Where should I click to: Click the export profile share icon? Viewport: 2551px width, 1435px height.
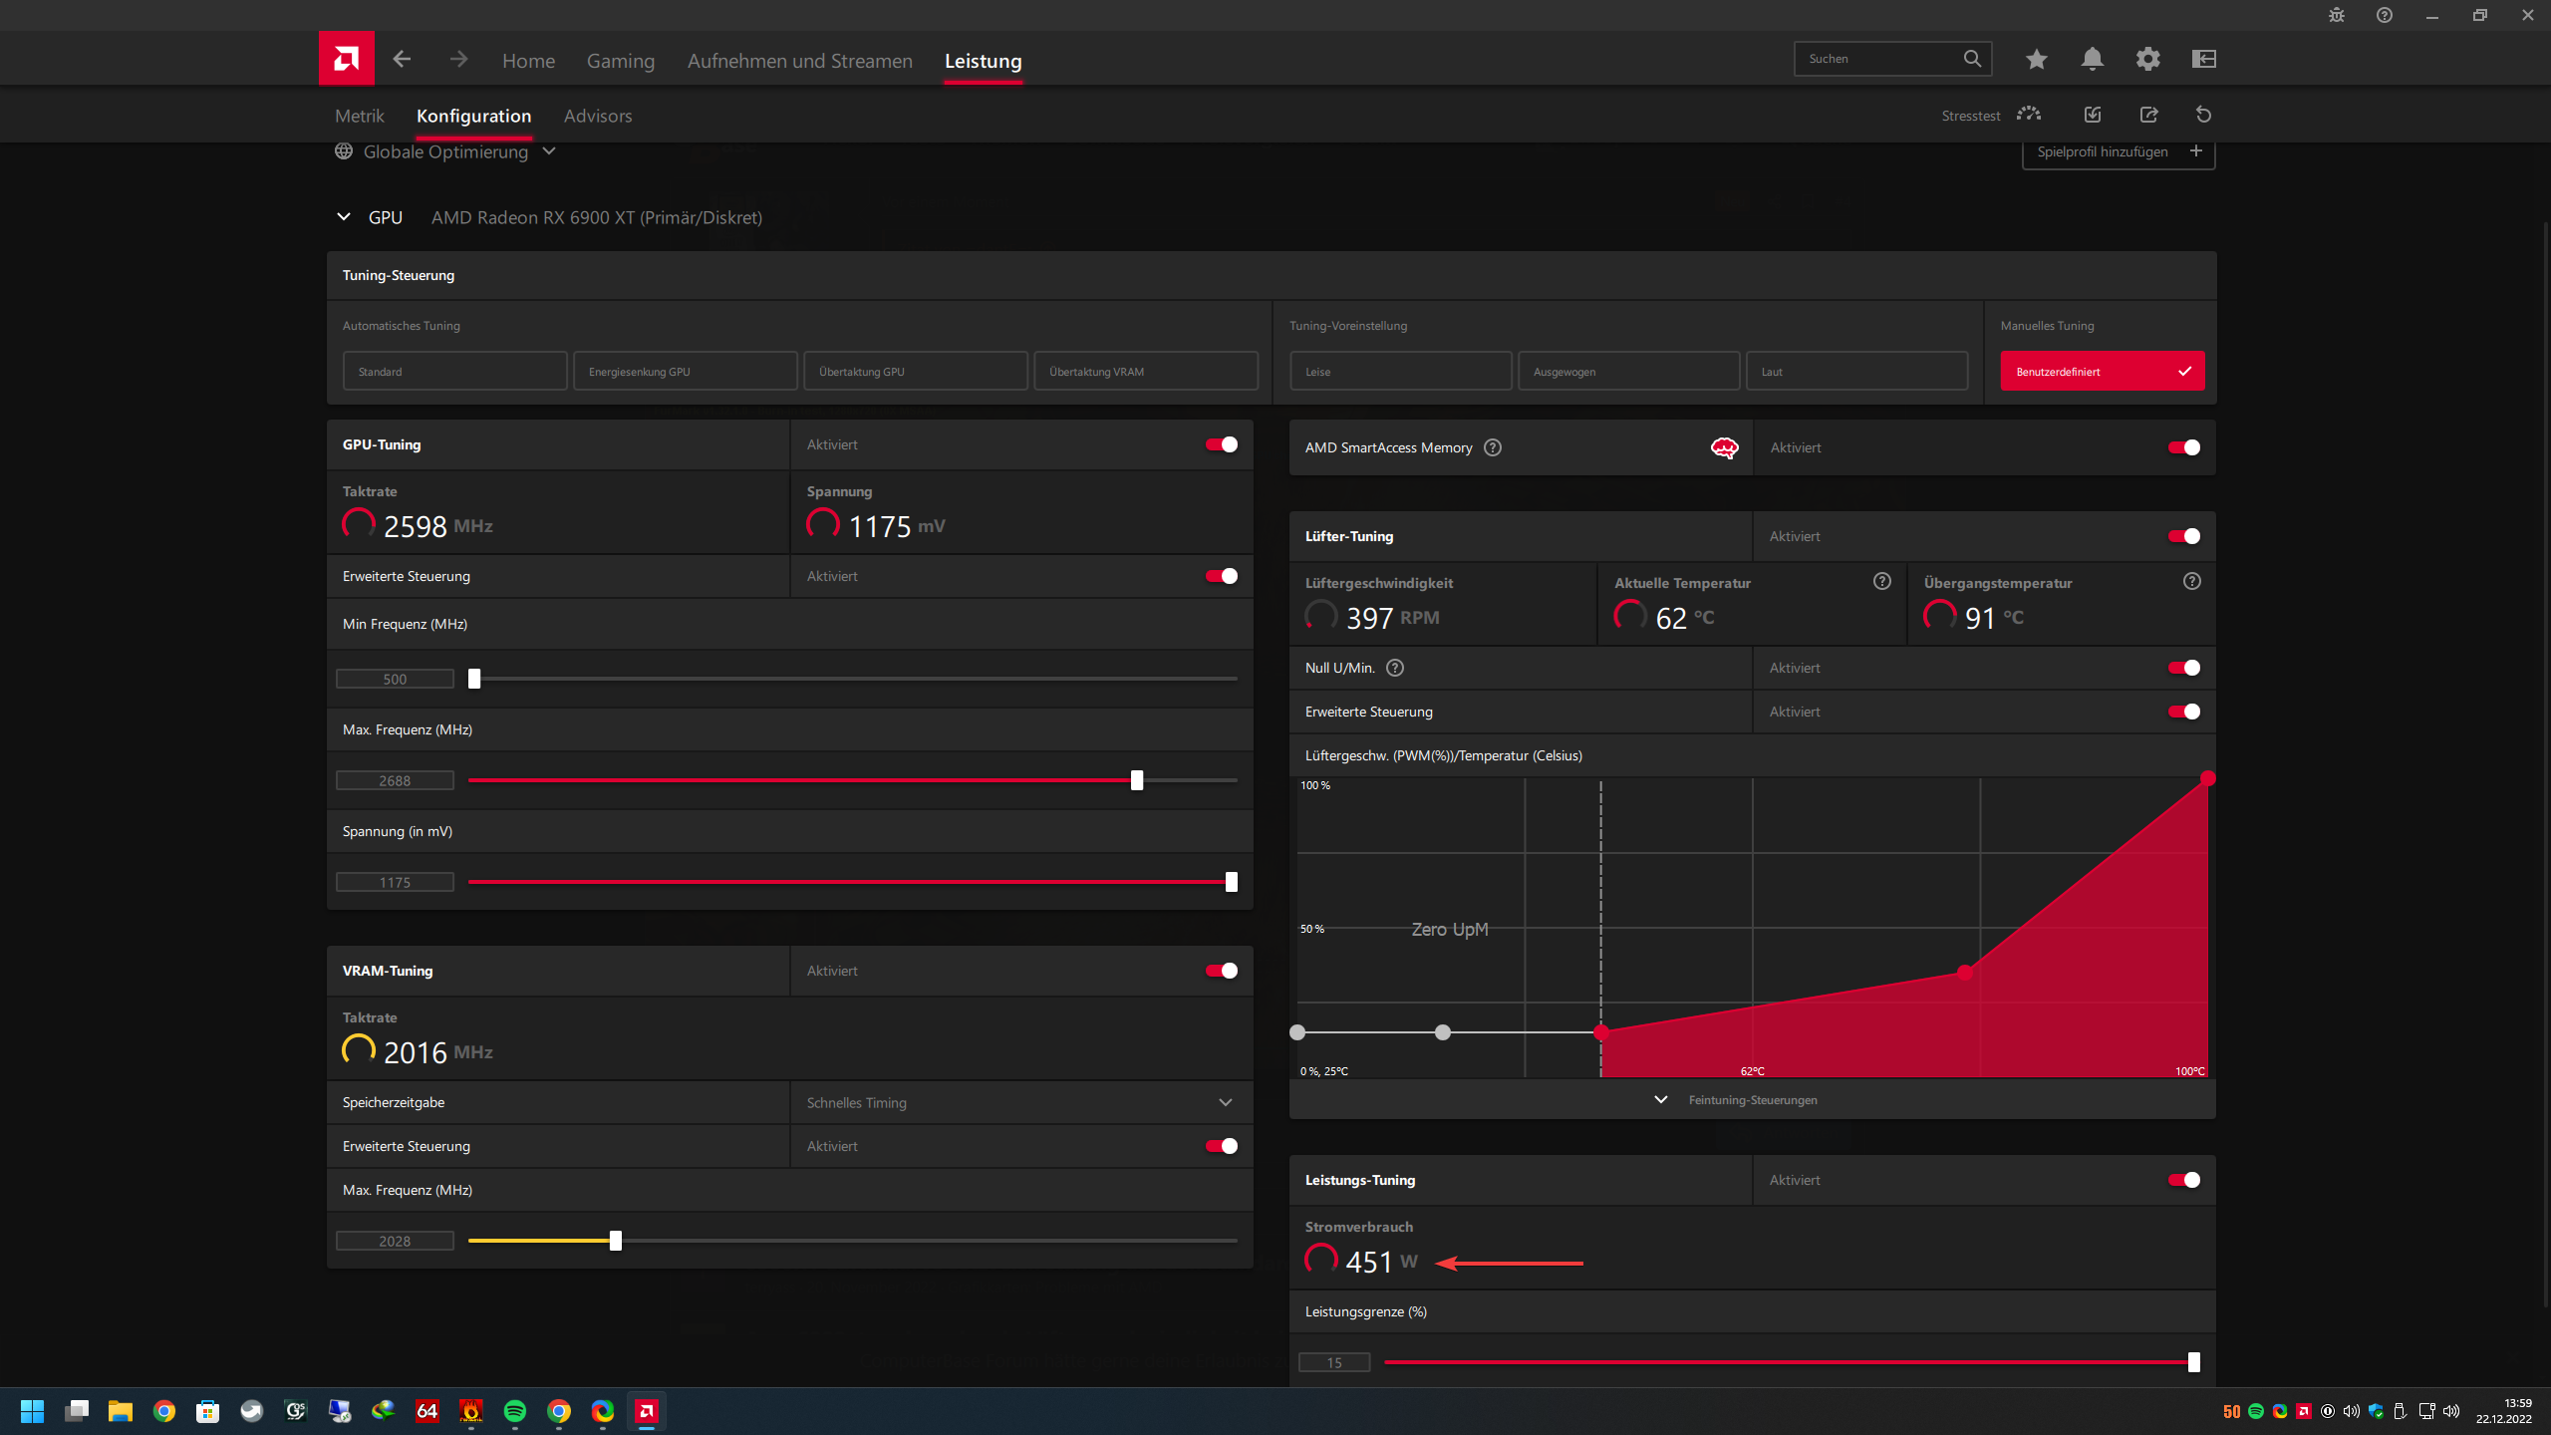(x=2148, y=115)
